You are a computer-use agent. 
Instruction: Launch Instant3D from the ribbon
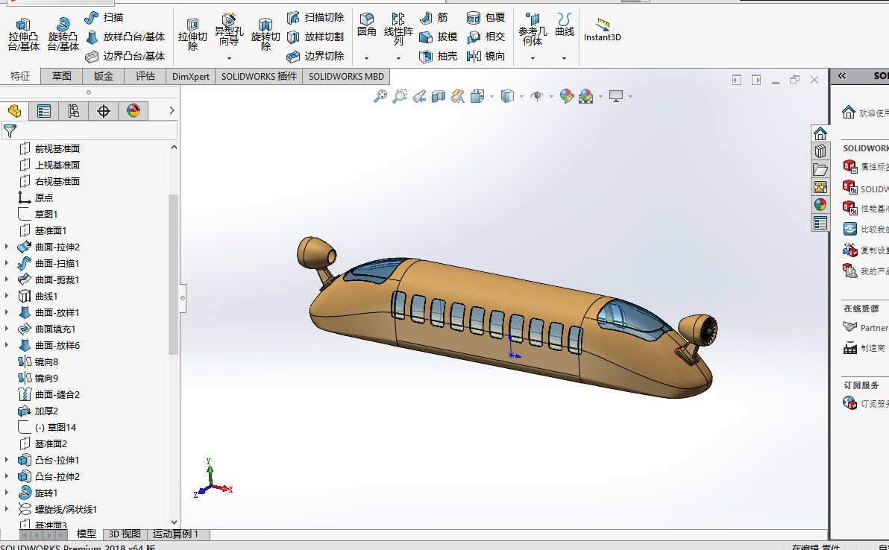[603, 30]
